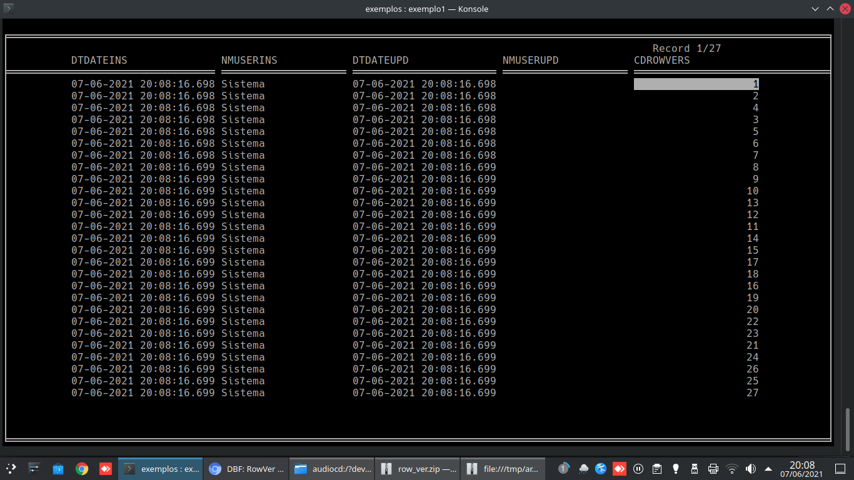This screenshot has height=480, width=854.
Task: Select the highlighted CDROWVERS cell with value 1
Action: pyautogui.click(x=696, y=84)
